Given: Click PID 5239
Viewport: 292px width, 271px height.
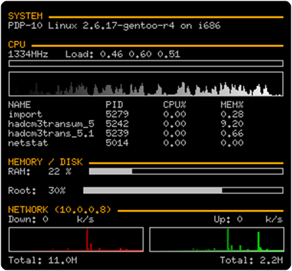Looking at the screenshot, I should (x=117, y=133).
